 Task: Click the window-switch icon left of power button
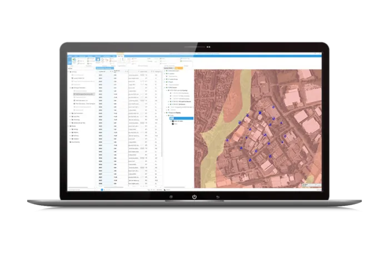pos(171,196)
